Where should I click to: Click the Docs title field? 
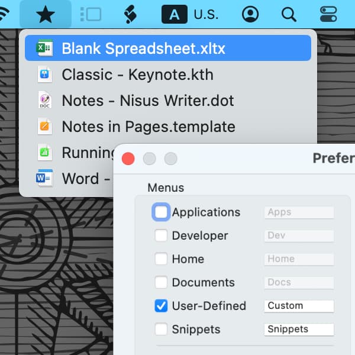pos(299,283)
